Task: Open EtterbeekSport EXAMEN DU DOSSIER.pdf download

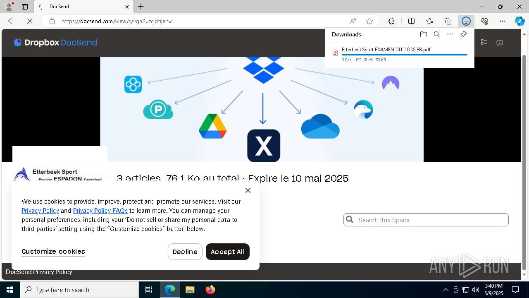Action: (x=386, y=49)
